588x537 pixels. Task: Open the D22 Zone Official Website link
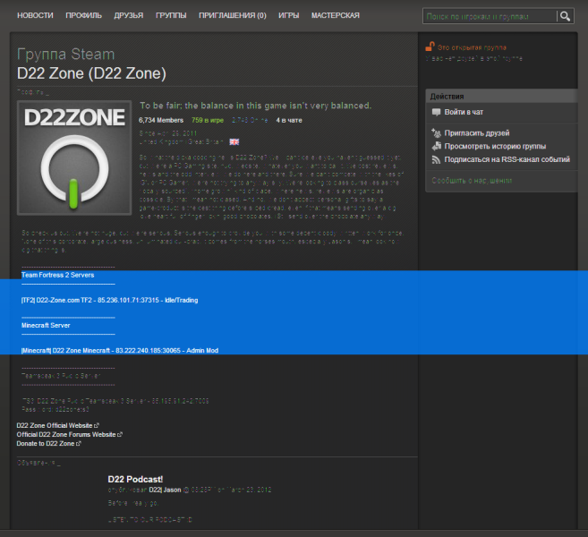coord(55,425)
